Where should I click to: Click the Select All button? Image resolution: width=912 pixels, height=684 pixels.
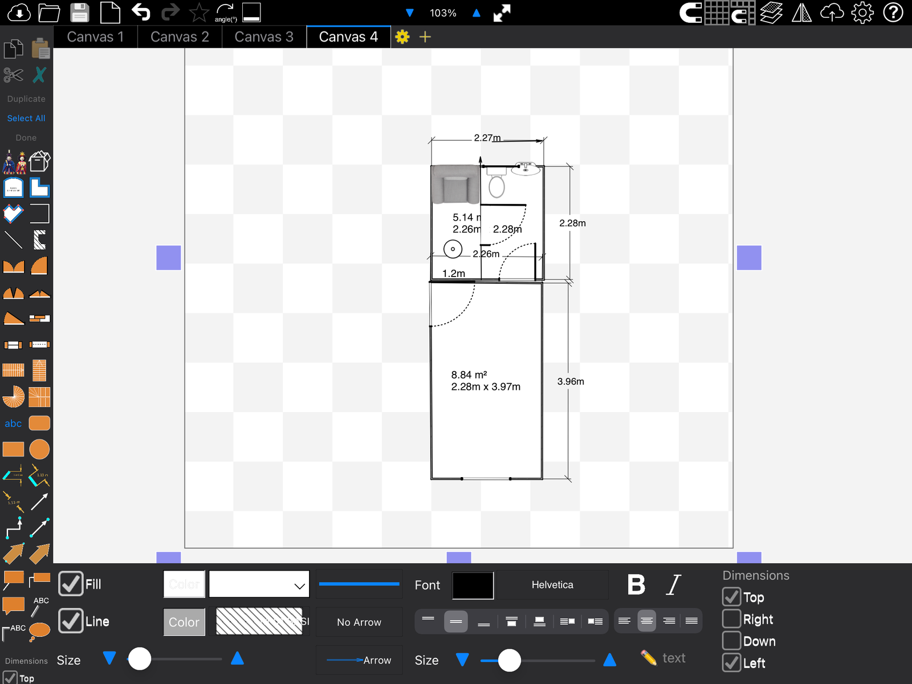coord(26,118)
